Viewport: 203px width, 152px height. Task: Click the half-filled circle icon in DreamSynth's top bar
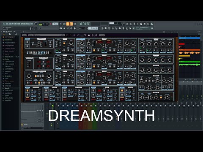click(89, 35)
